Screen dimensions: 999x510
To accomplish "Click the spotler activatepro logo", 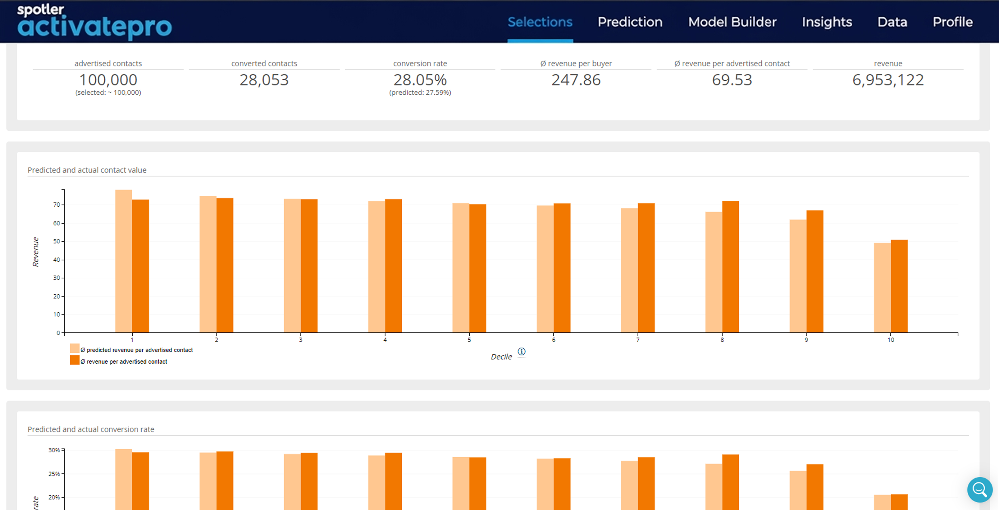I will [94, 21].
